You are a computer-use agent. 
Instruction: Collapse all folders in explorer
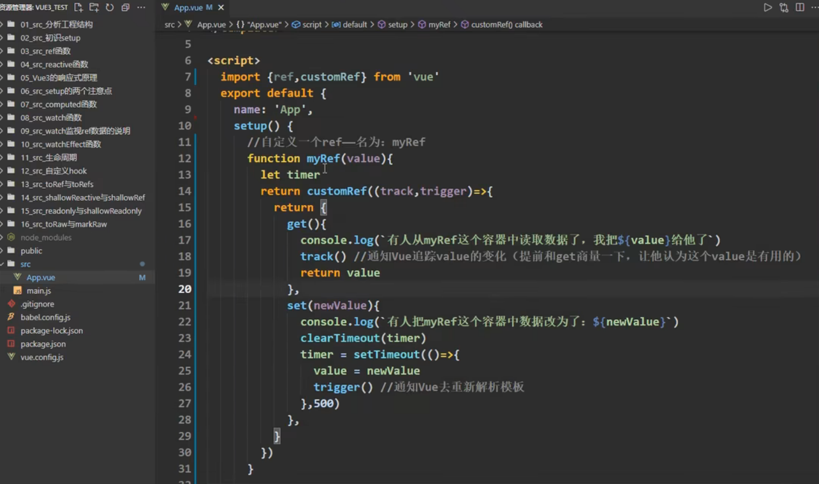tap(125, 7)
